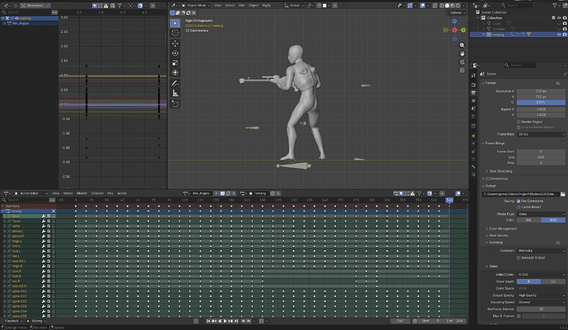Image resolution: width=568 pixels, height=330 pixels.
Task: Select the Scale tool
Action: pos(175,63)
